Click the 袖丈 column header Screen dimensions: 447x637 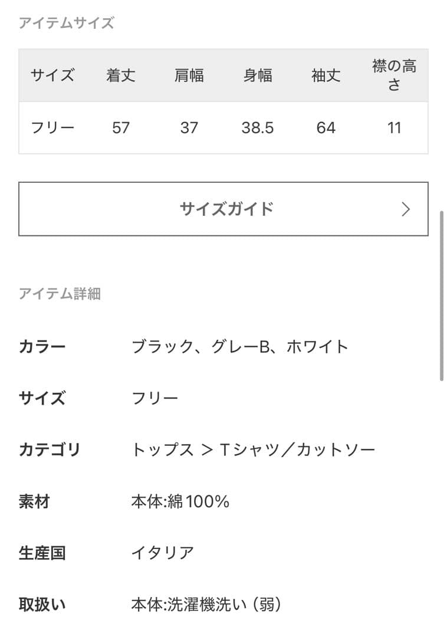[327, 75]
